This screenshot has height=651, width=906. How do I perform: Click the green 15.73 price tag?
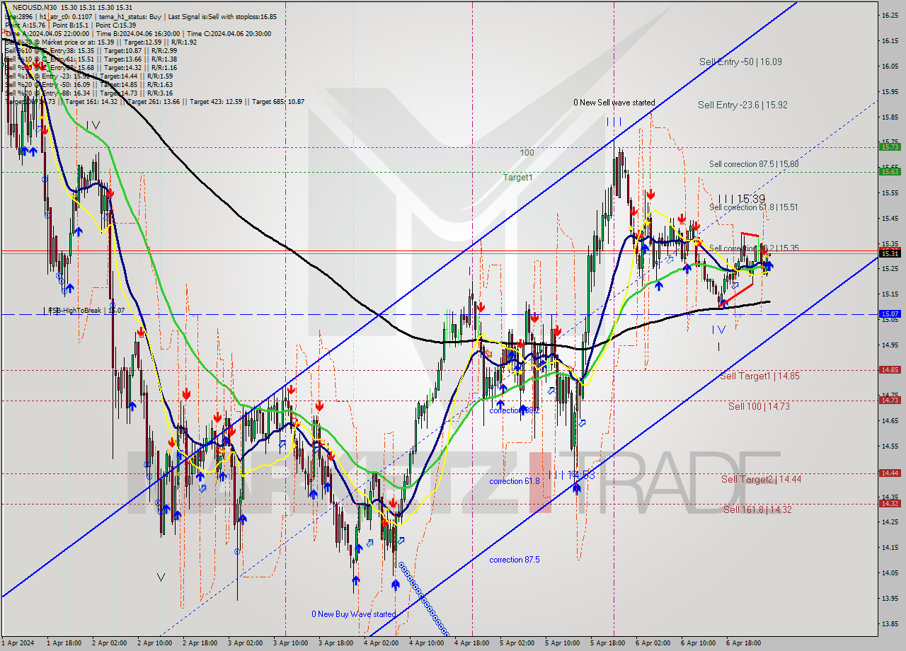click(890, 147)
